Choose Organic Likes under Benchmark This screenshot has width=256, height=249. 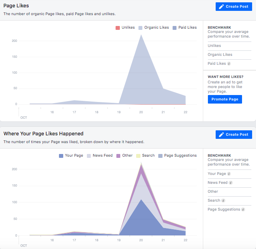pos(220,55)
